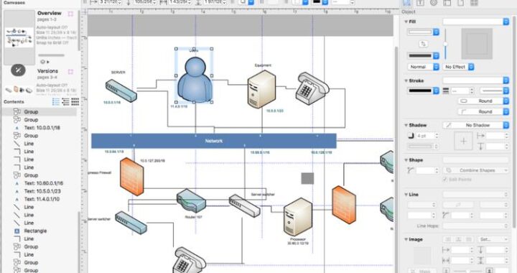The height and width of the screenshot is (273, 517).
Task: Collapse the Line section
Action: click(406, 195)
